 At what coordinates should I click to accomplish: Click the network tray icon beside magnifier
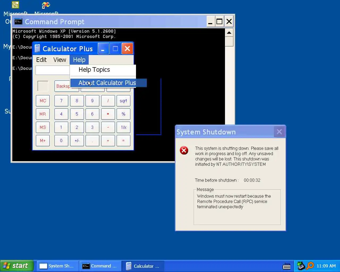click(301, 266)
